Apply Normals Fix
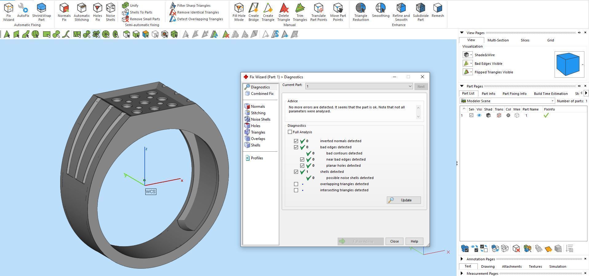The height and width of the screenshot is (276, 589). point(64,12)
